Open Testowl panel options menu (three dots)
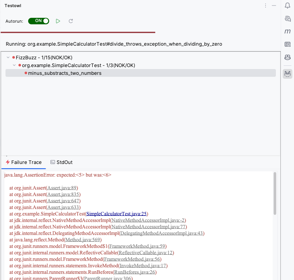294x280 pixels. tap(266, 6)
